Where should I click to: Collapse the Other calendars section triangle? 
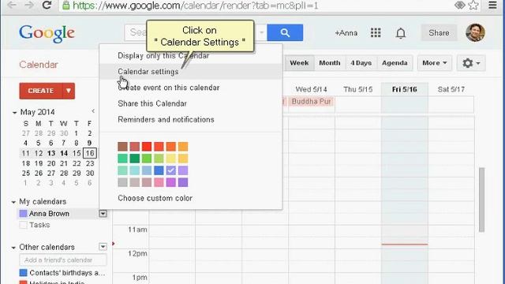(13, 248)
